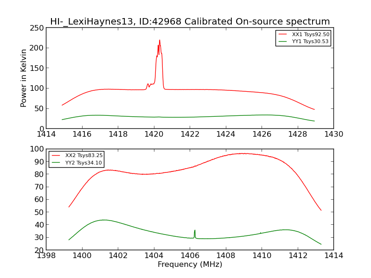Click the plot title containing ID:42968
Image resolution: width=371 pixels, height=278 pixels.
pyautogui.click(x=190, y=22)
